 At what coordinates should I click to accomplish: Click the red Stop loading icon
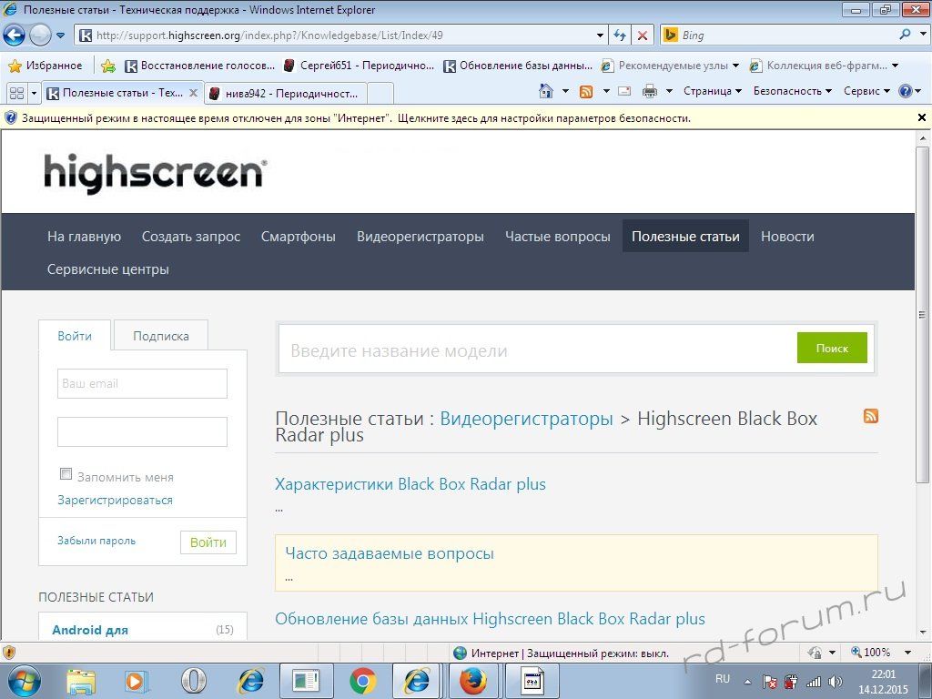643,35
